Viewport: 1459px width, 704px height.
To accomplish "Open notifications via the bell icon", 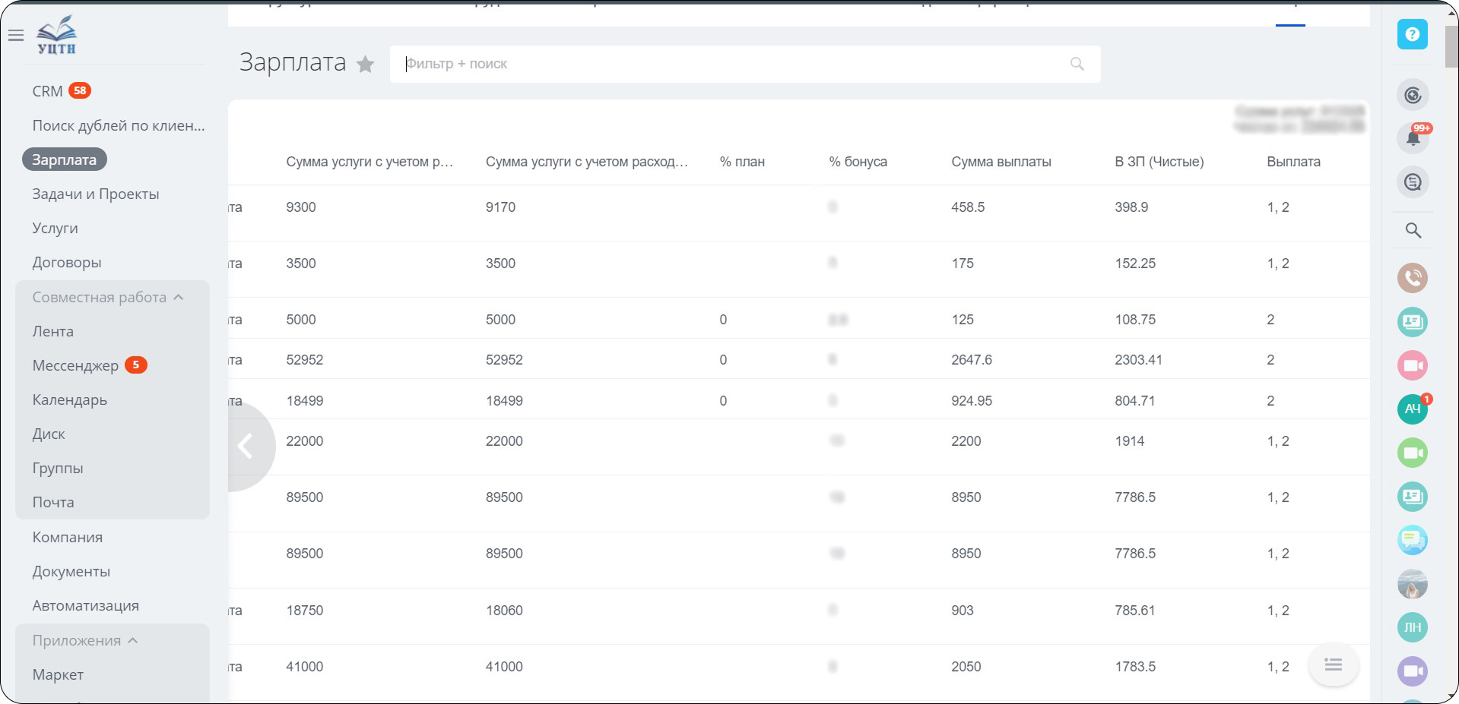I will pyautogui.click(x=1412, y=137).
